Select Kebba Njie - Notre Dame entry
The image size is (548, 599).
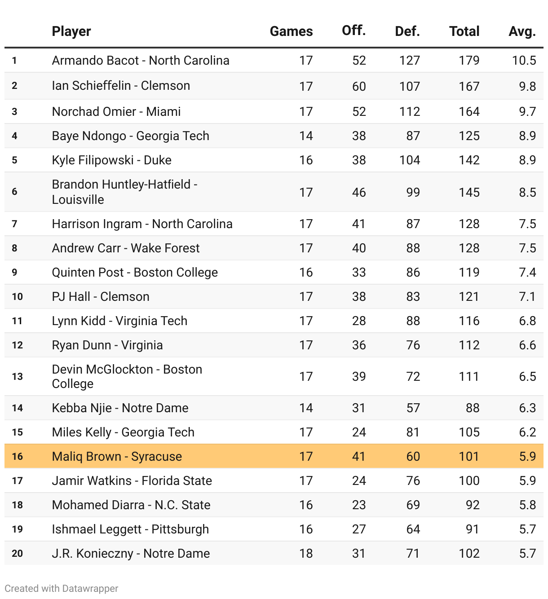click(120, 408)
